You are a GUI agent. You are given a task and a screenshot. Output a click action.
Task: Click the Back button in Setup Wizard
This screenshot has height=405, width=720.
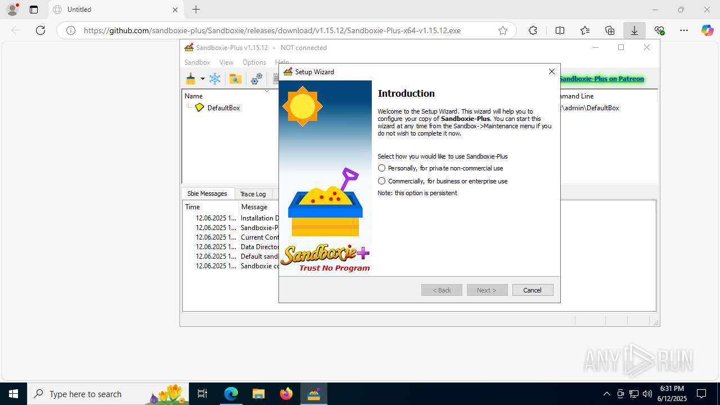click(x=442, y=290)
